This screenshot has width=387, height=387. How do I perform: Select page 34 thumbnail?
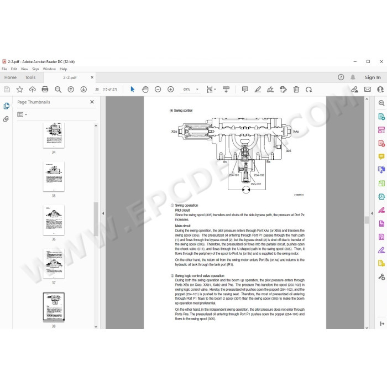point(54,135)
